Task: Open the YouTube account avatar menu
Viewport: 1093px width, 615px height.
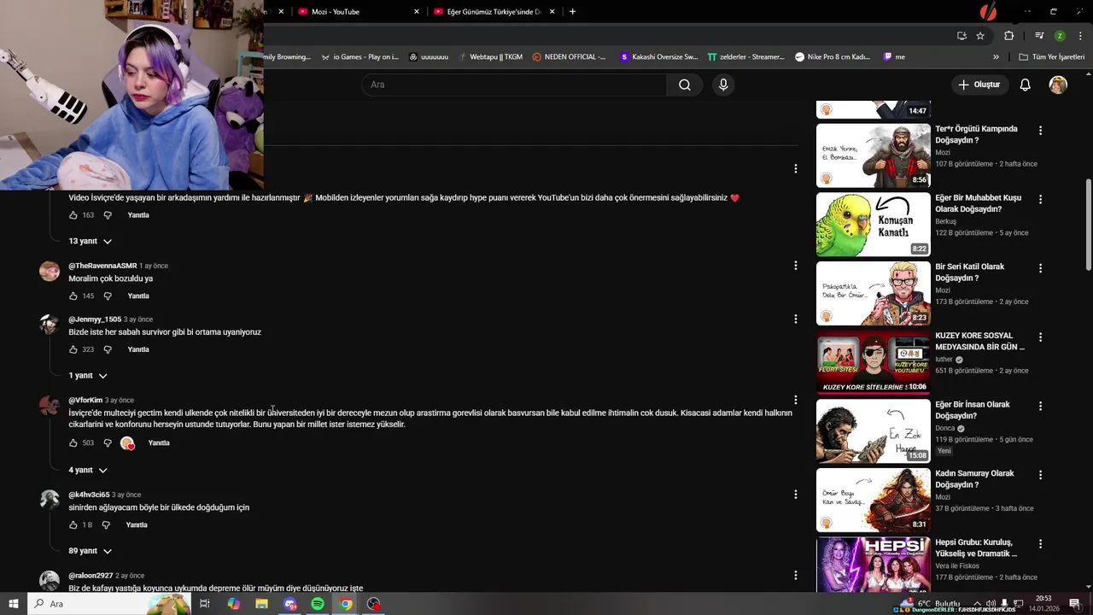Action: pyautogui.click(x=1058, y=85)
